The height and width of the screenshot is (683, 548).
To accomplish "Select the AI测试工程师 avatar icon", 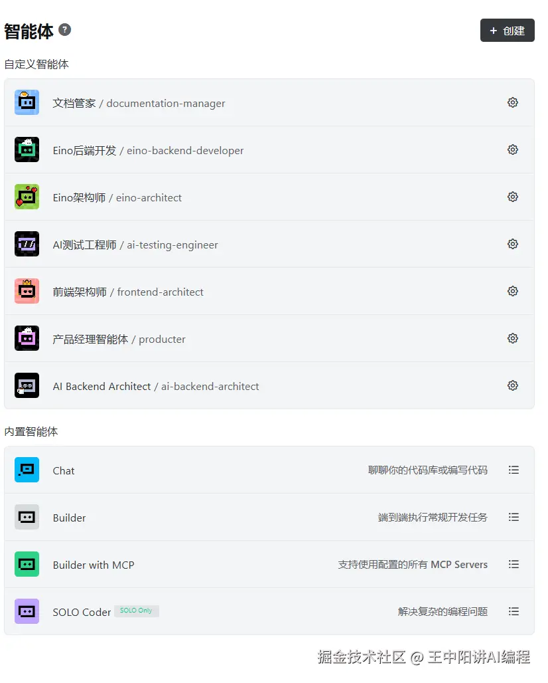I will tap(27, 244).
